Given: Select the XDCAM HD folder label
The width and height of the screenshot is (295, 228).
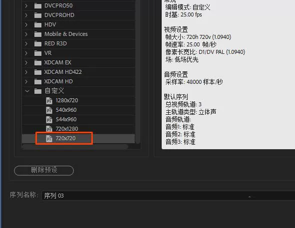Looking at the screenshot, I should coord(58,81).
